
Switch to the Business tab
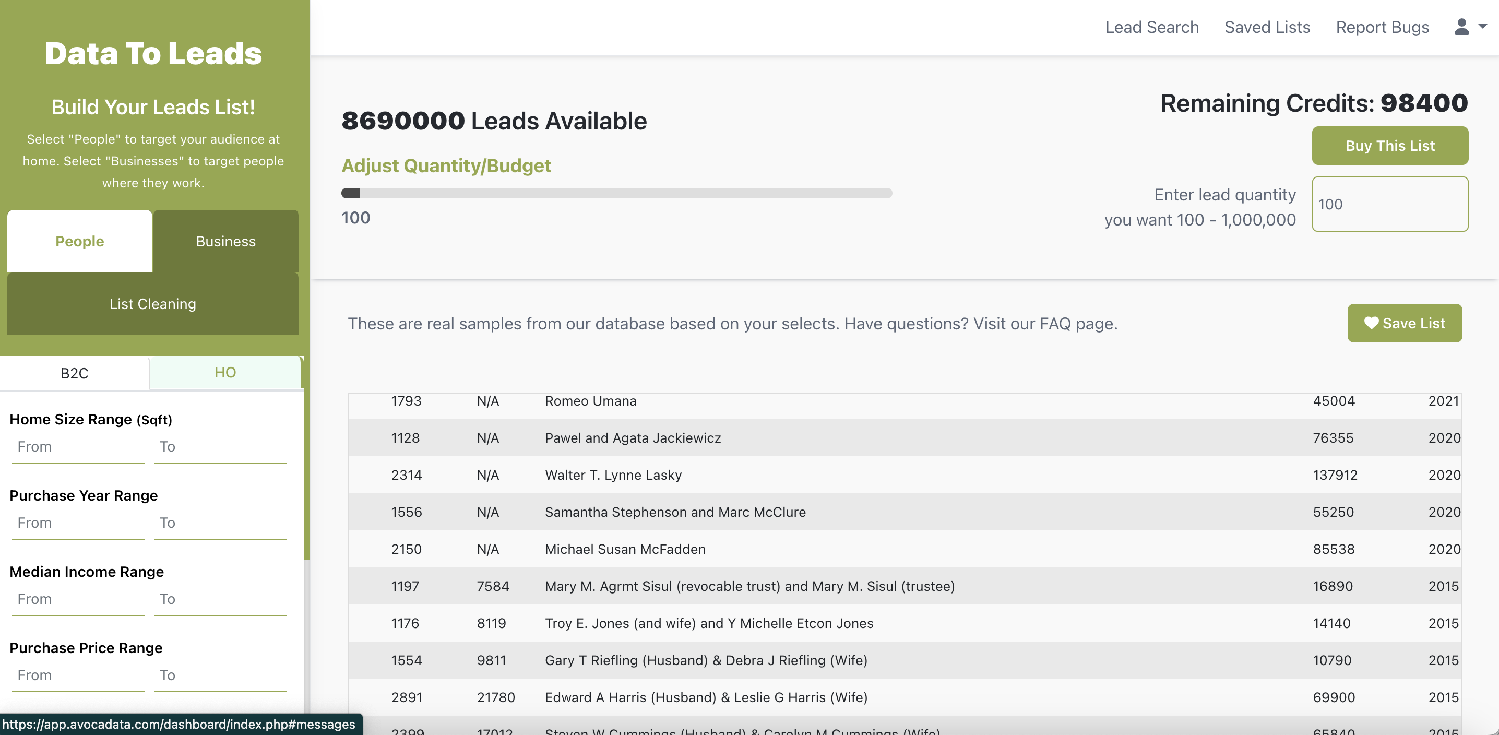tap(226, 241)
